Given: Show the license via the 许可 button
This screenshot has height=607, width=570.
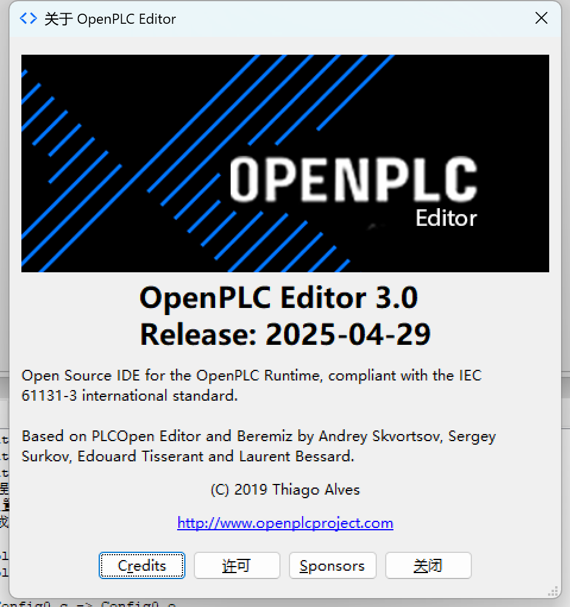Looking at the screenshot, I should coord(237,565).
